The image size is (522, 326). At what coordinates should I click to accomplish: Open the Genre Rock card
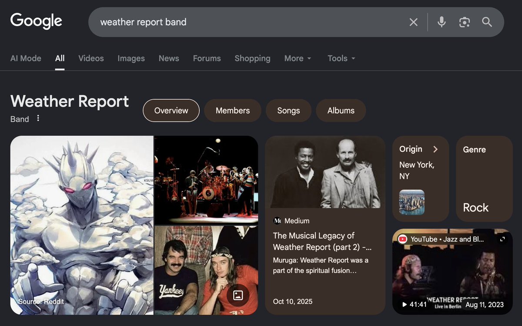click(x=484, y=179)
